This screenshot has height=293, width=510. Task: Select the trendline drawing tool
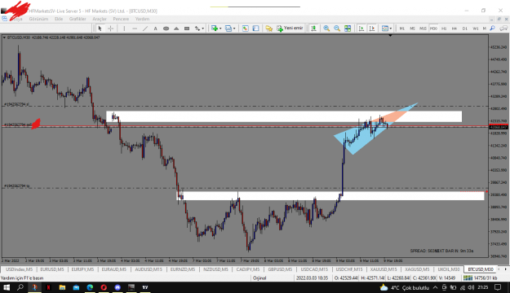[x=145, y=28]
